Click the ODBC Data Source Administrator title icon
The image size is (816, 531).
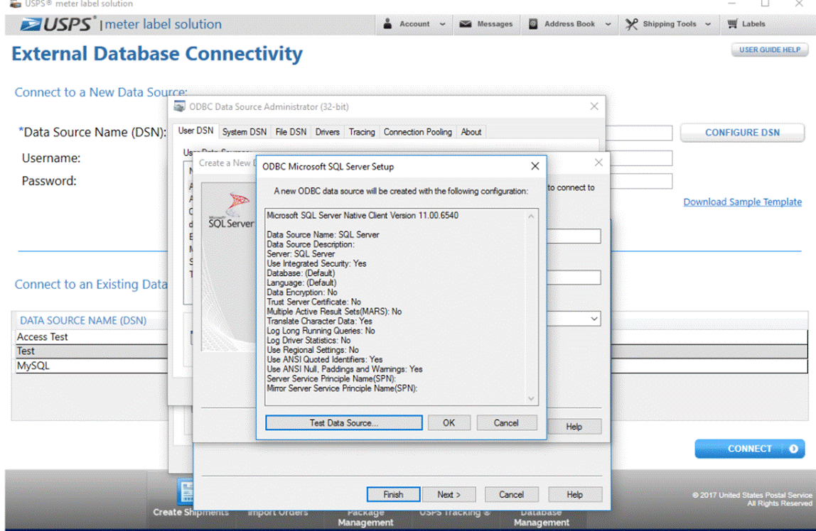180,106
